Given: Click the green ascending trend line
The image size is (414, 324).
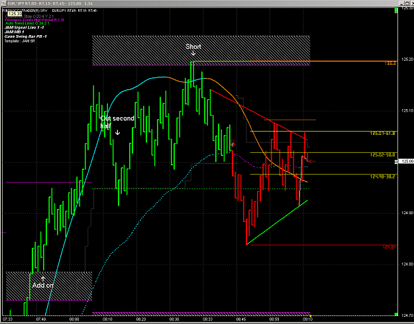Looking at the screenshot, I should point(278,222).
